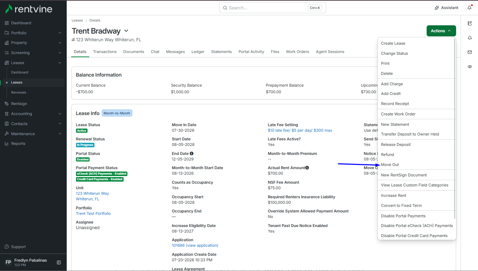Image resolution: width=478 pixels, height=271 pixels.
Task: Open Renewals under Leases in sidebar
Action: [19, 93]
